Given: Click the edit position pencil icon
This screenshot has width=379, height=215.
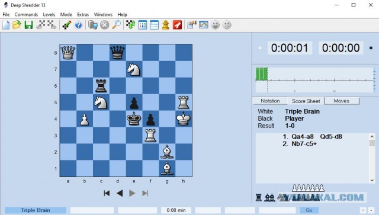Looking at the screenshot, I should point(67,25).
